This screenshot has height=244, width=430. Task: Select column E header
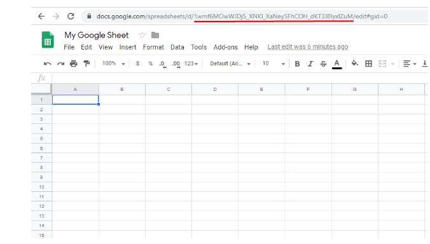[x=261, y=90]
